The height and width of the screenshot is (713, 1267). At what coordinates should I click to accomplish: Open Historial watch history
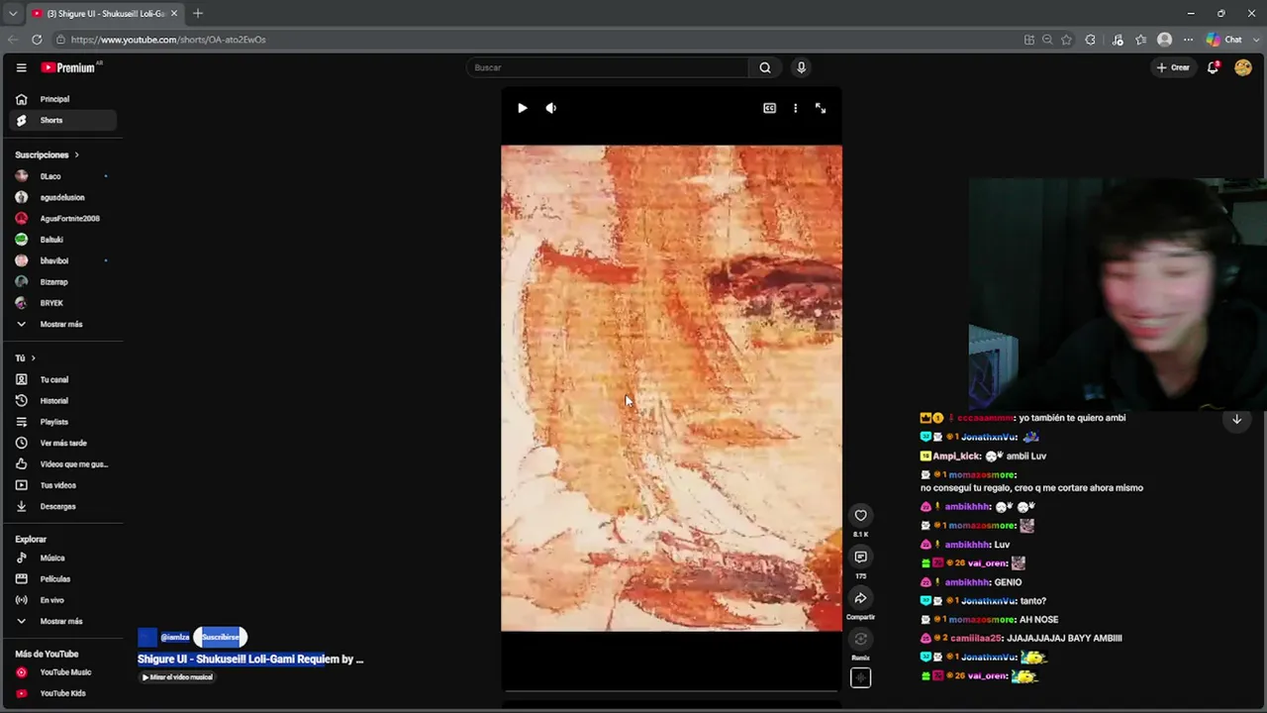click(x=63, y=401)
